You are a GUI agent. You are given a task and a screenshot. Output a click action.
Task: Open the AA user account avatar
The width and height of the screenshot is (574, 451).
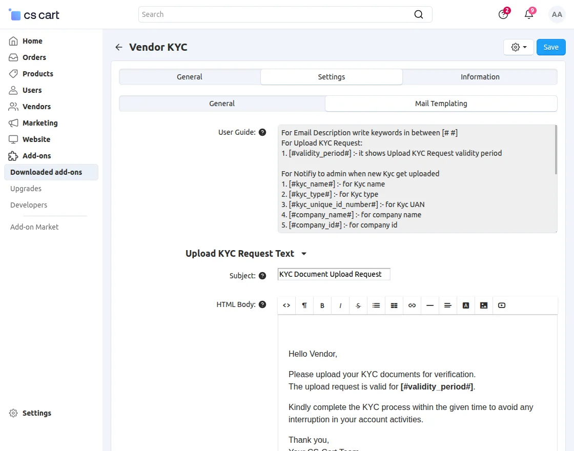click(x=557, y=14)
